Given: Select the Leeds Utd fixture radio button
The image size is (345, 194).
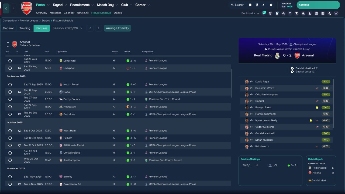Looking at the screenshot, I should [10, 61].
